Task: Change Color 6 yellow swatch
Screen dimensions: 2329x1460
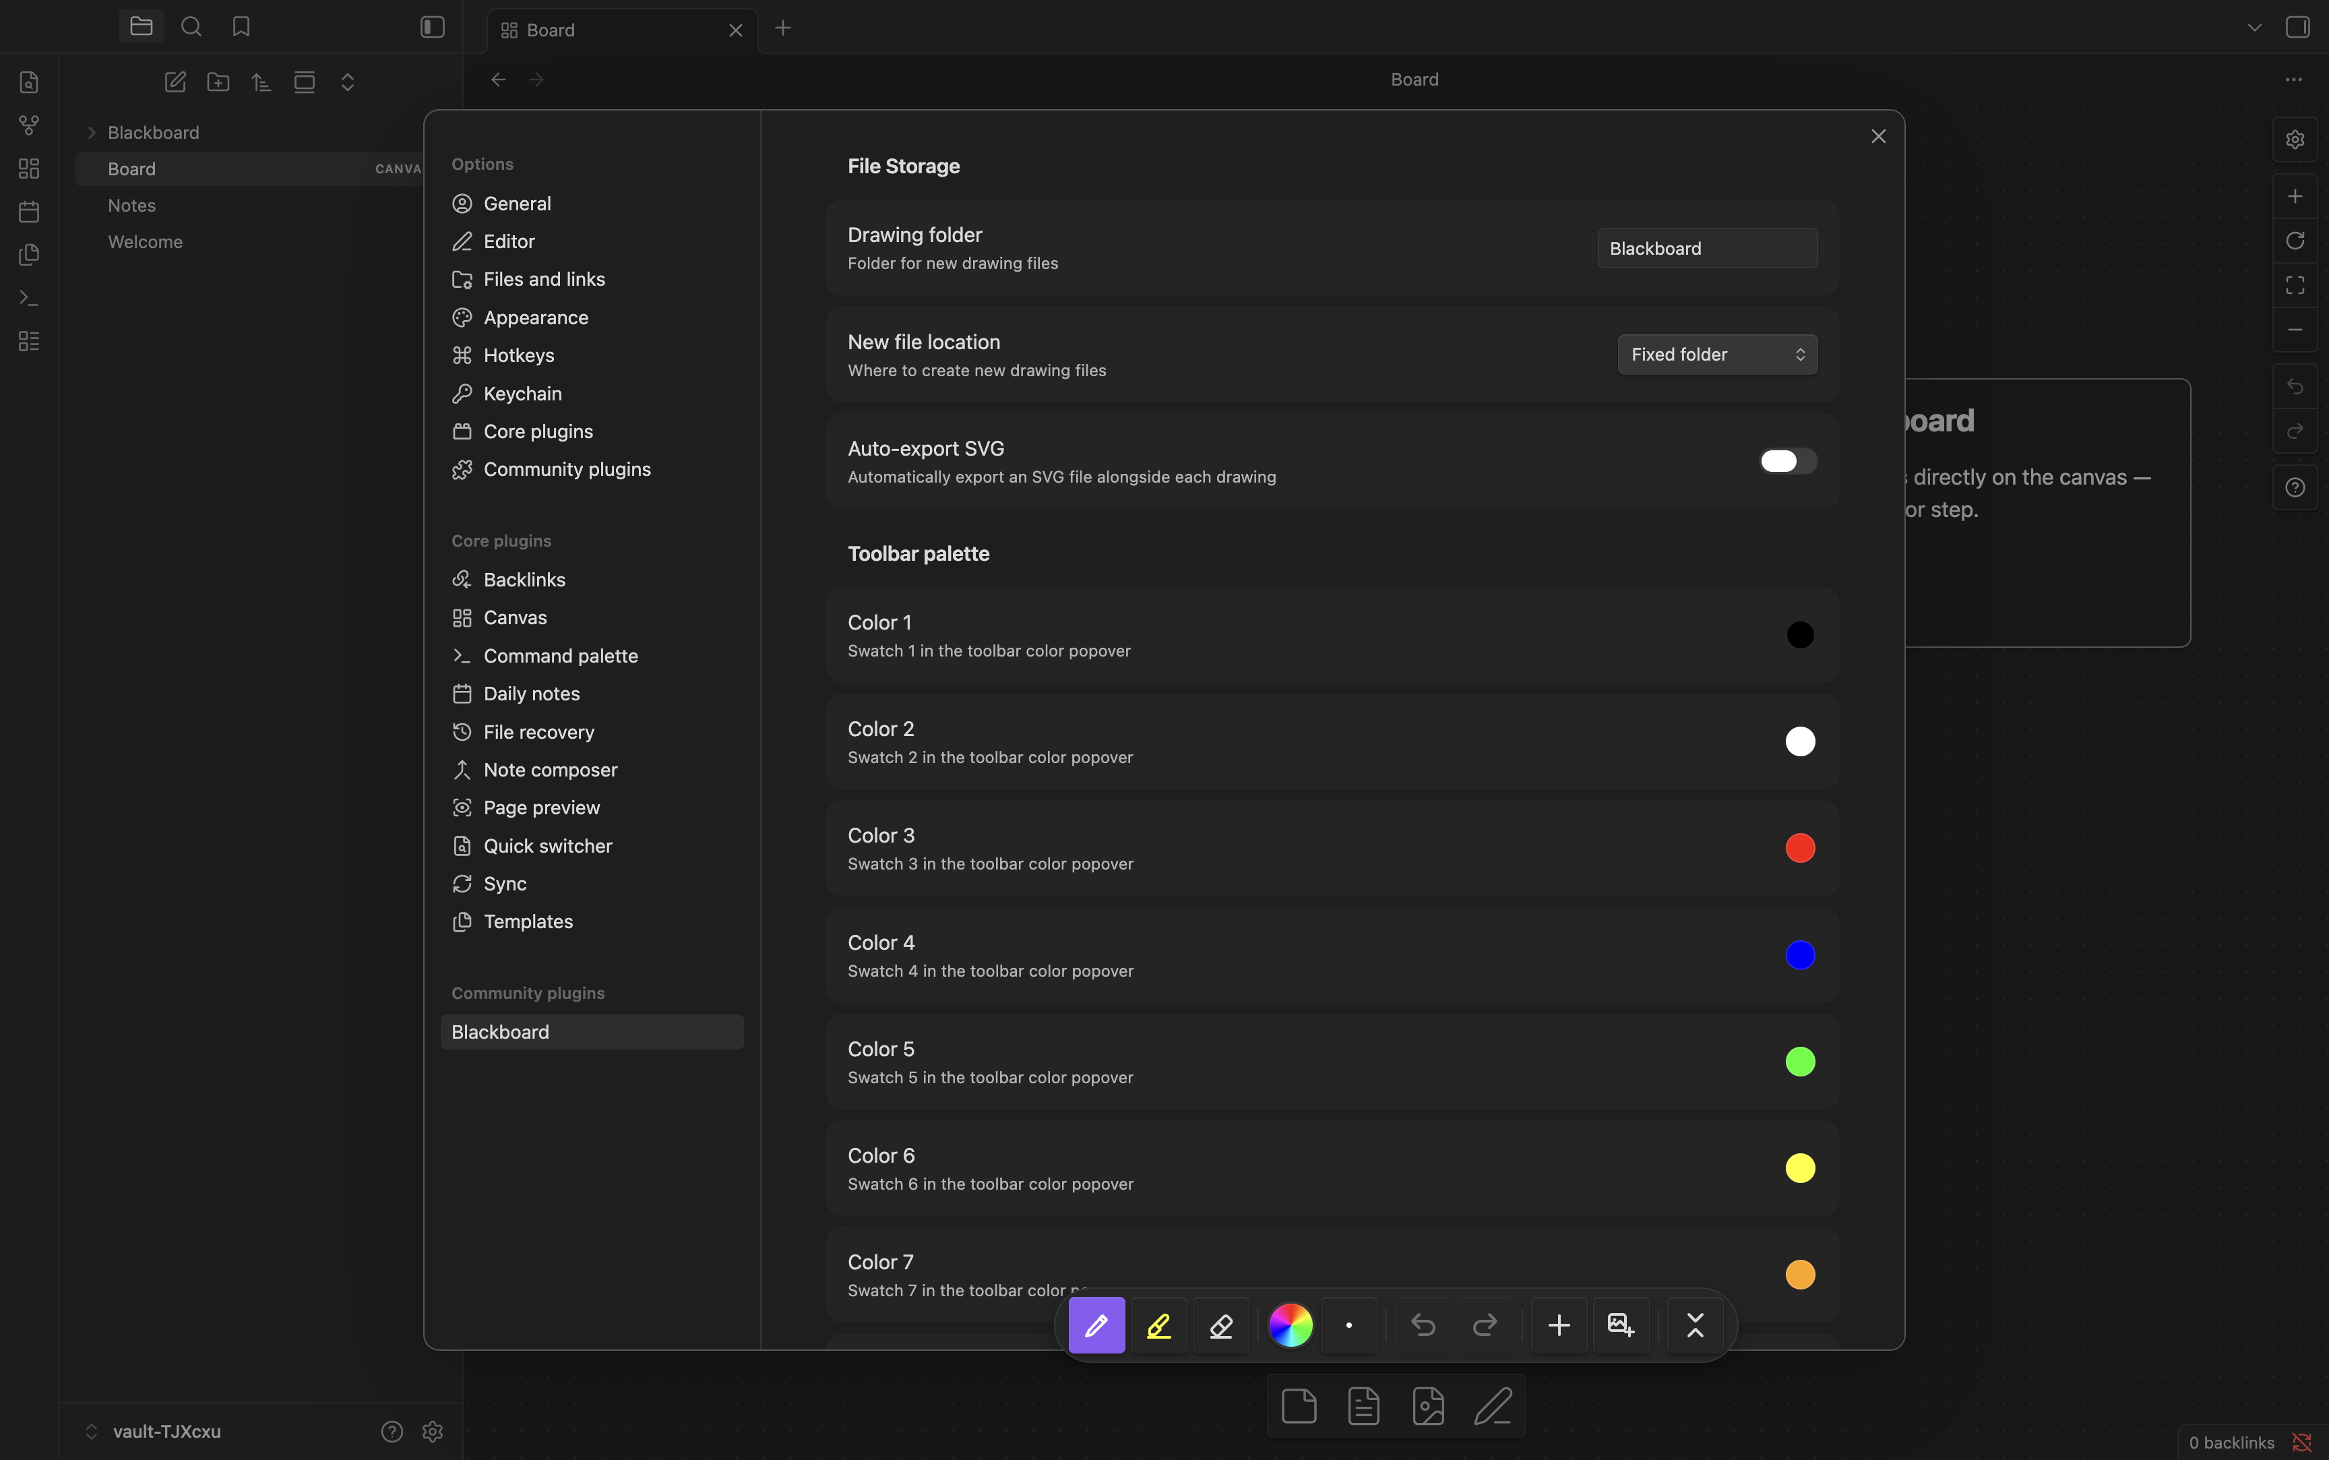Action: (x=1799, y=1168)
